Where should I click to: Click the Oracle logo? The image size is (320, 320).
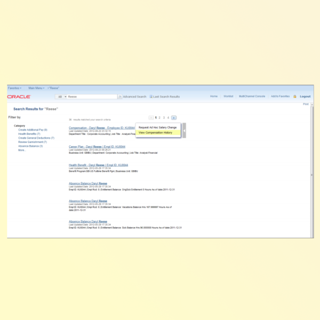click(x=19, y=97)
